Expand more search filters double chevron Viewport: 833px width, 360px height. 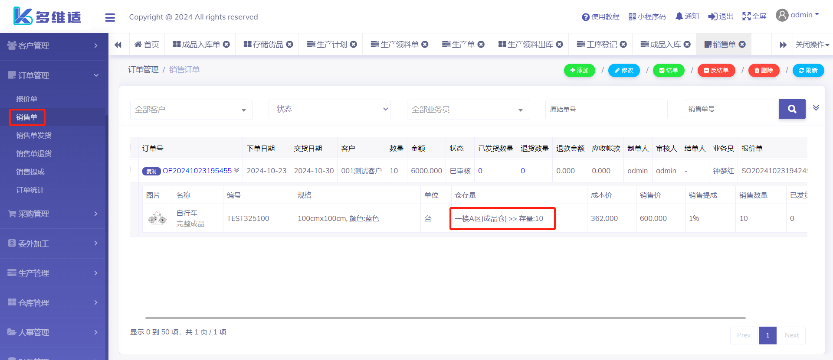(816, 108)
